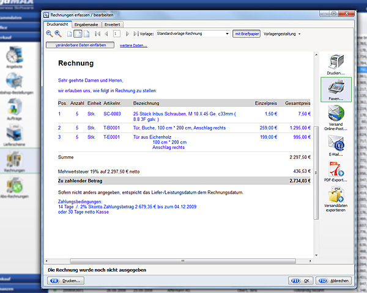
Task: Cancel with the F12 Abbrechen button
Action: [x=333, y=281]
